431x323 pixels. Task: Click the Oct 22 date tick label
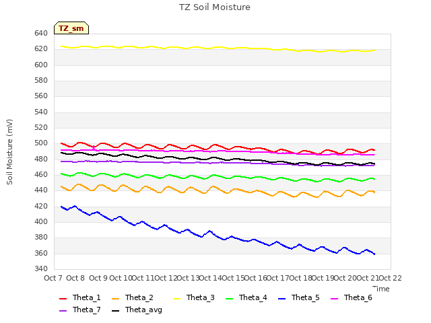[x=390, y=278]
